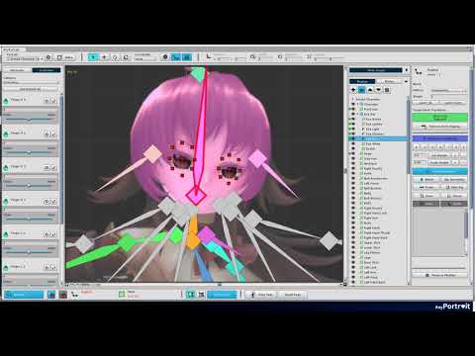Toggle the first cyan bone view button
The height and width of the screenshot is (356, 475).
point(176,57)
